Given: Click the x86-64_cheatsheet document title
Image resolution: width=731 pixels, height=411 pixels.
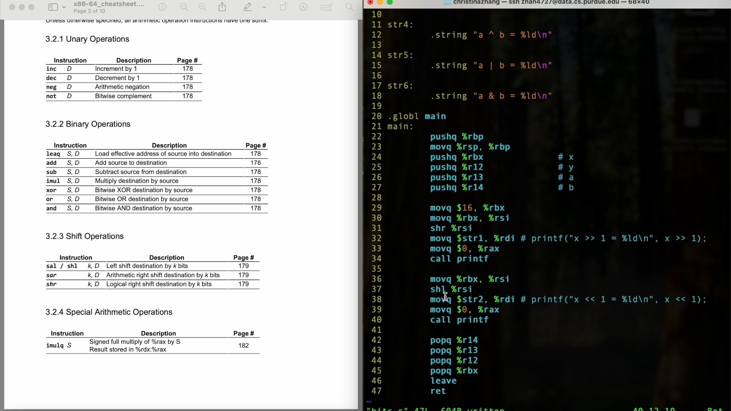Looking at the screenshot, I should click(x=109, y=4).
